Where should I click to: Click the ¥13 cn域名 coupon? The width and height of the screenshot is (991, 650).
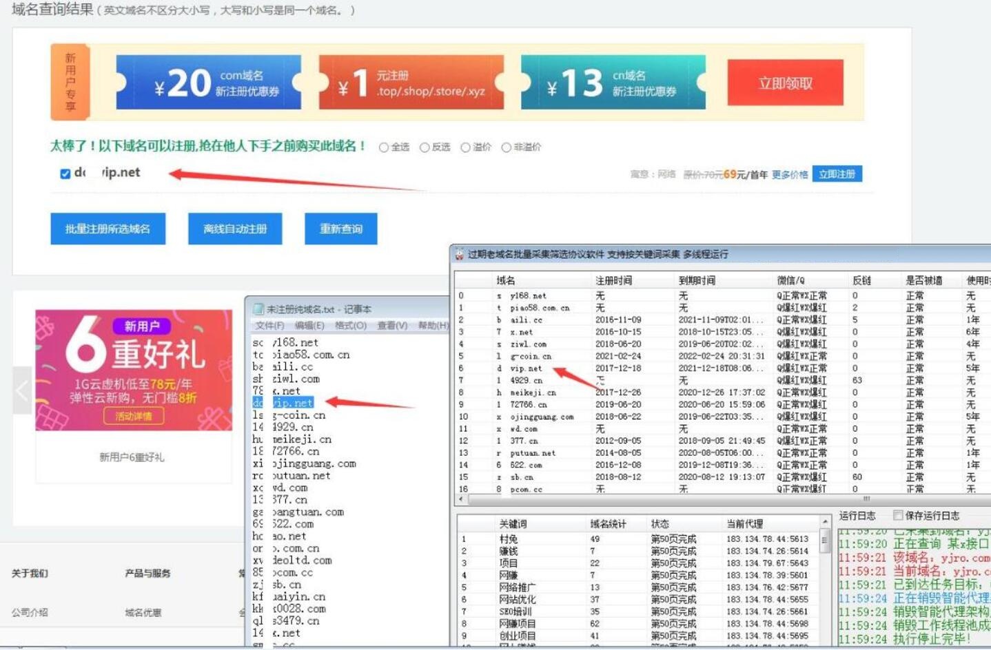pyautogui.click(x=613, y=83)
